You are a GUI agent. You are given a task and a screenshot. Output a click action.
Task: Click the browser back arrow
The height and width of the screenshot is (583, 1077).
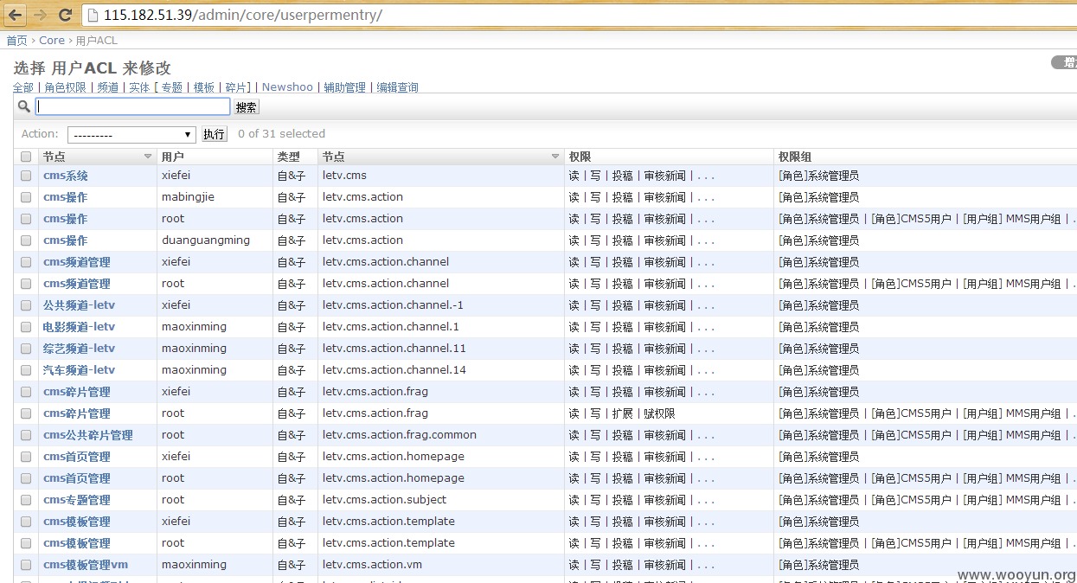[x=16, y=15]
